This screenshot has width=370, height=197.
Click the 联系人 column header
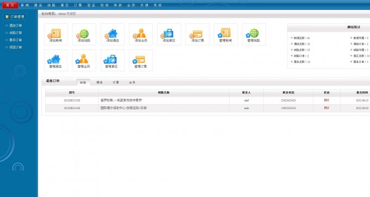[x=246, y=93]
